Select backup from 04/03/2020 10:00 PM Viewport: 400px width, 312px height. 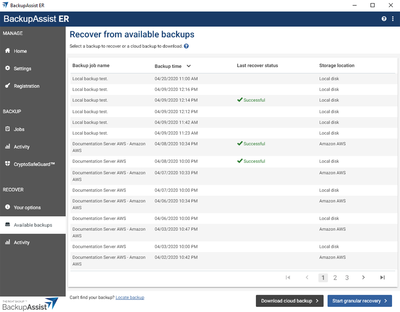coord(234,247)
